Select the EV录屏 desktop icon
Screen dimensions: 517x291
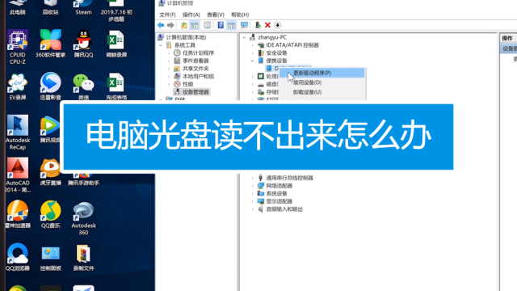(18, 86)
